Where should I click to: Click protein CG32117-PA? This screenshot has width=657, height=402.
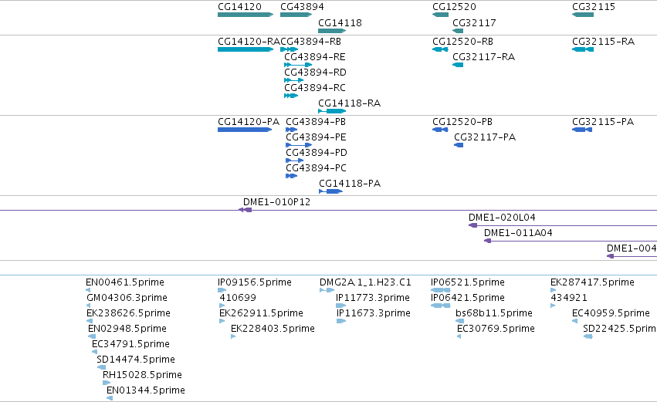click(459, 145)
